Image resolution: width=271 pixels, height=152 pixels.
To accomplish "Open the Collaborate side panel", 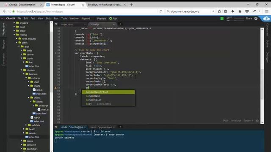I will coord(267,30).
